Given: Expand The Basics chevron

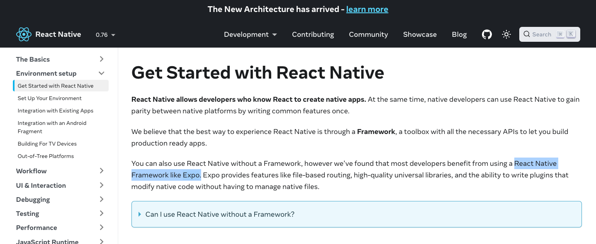Looking at the screenshot, I should (x=102, y=59).
